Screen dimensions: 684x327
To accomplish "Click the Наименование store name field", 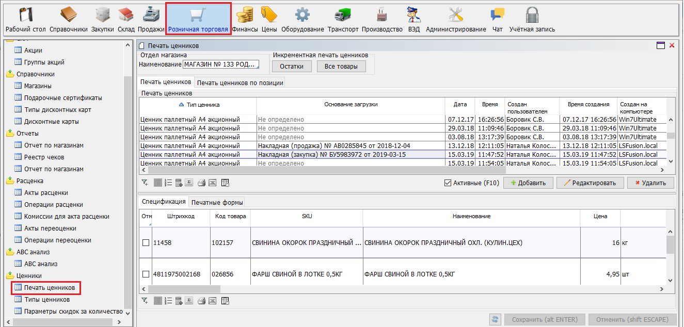I will 221,64.
